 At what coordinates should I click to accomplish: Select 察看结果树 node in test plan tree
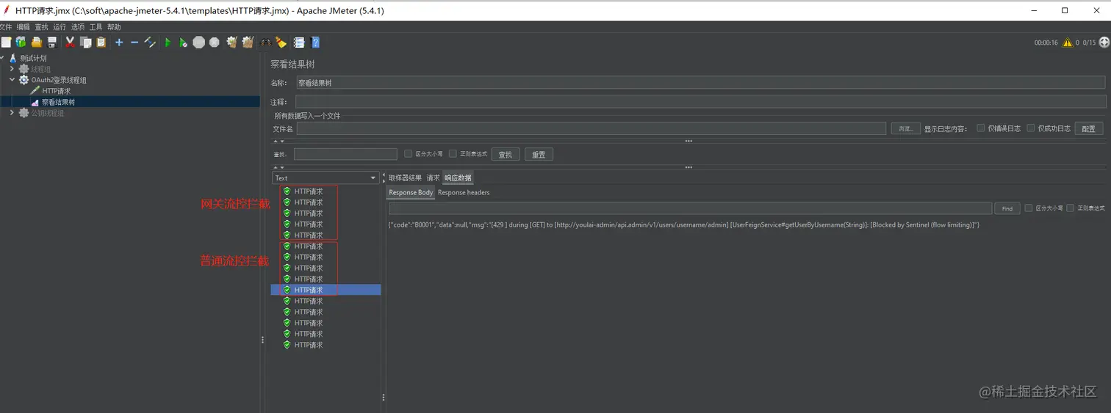click(58, 102)
